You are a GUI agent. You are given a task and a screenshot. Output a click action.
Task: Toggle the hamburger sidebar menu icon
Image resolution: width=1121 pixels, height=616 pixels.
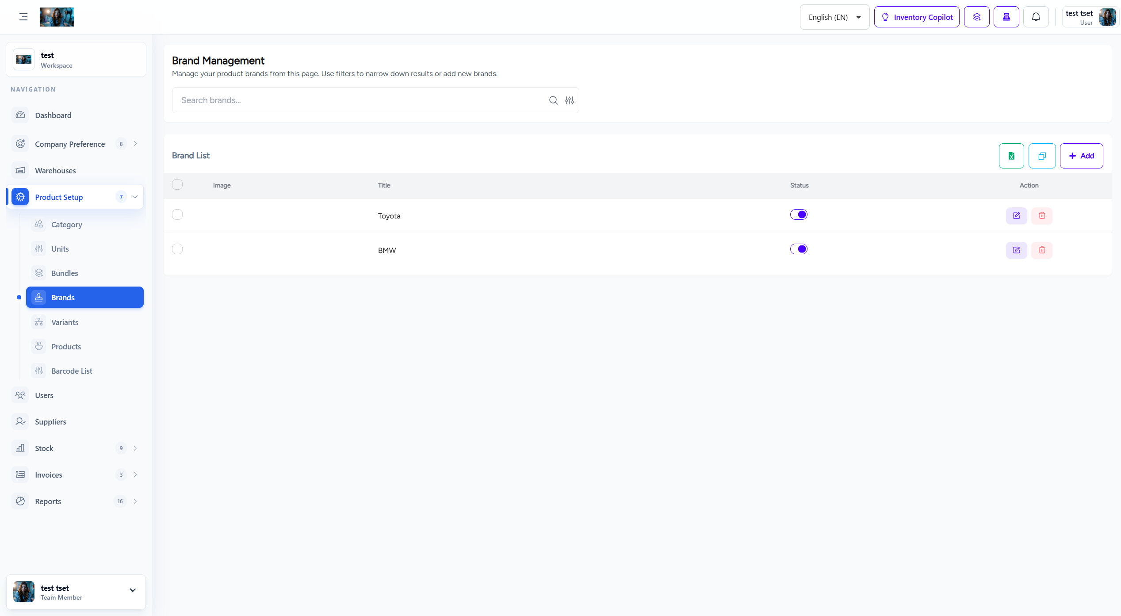[x=23, y=17]
